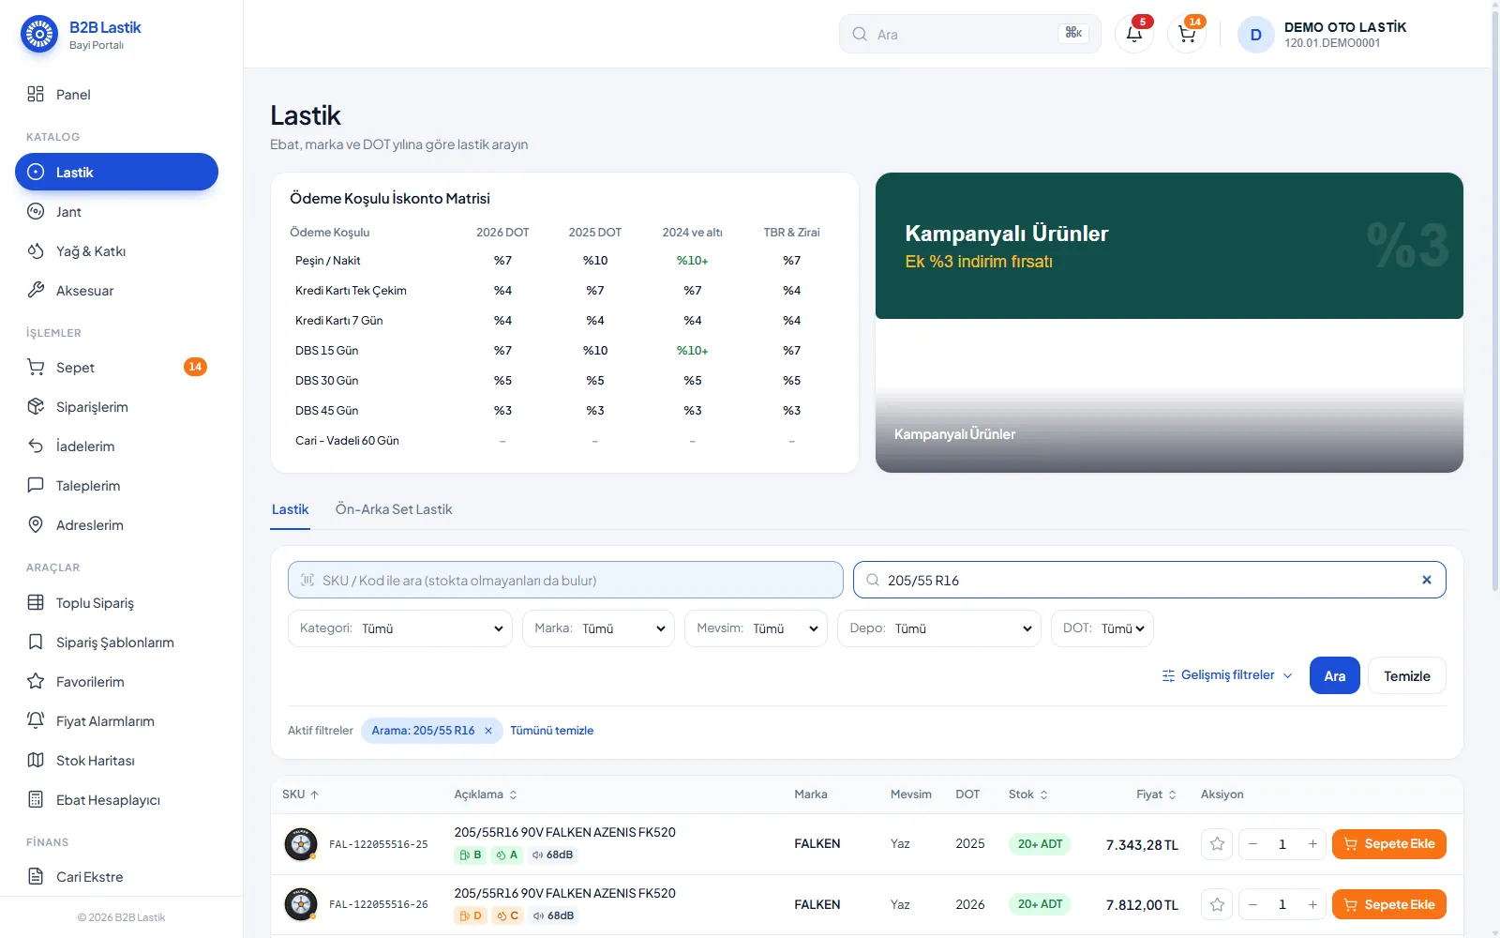Expand the Kategori dropdown
1500x938 pixels.
click(400, 628)
